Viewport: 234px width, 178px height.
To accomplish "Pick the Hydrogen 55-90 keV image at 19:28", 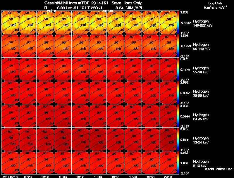I will click(x=45, y=69).
